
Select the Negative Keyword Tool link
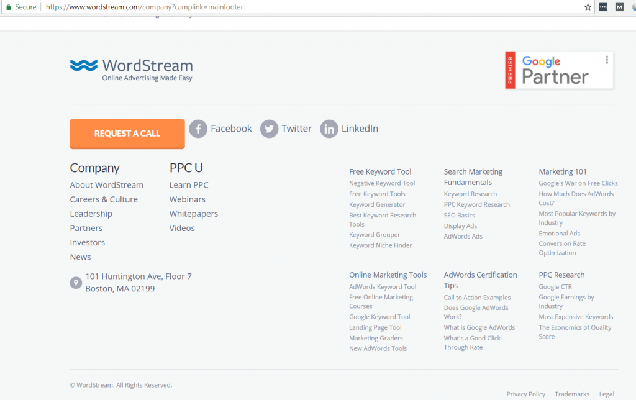[x=382, y=183]
